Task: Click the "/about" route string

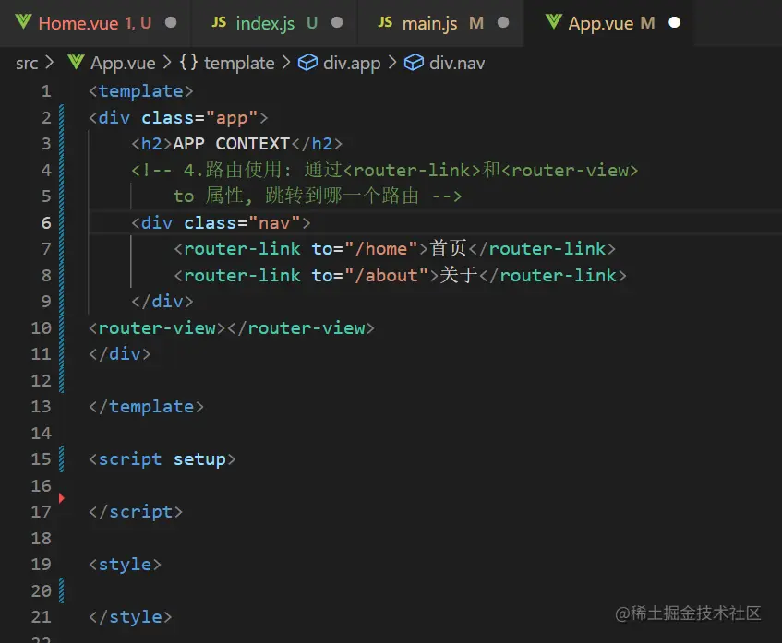Action: pyautogui.click(x=387, y=276)
